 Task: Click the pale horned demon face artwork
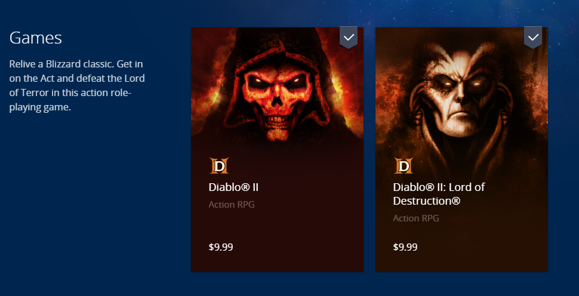[x=461, y=92]
